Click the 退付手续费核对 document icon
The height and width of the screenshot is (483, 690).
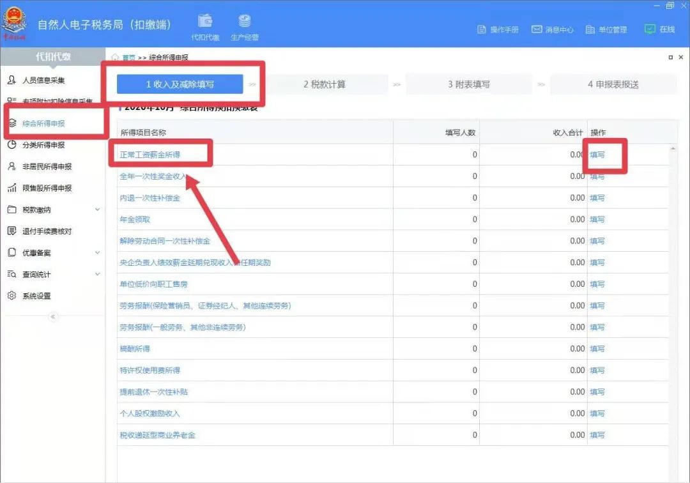(x=12, y=231)
